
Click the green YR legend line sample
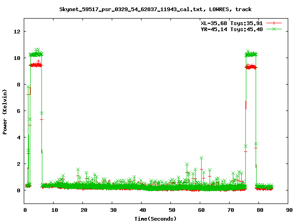274,29
